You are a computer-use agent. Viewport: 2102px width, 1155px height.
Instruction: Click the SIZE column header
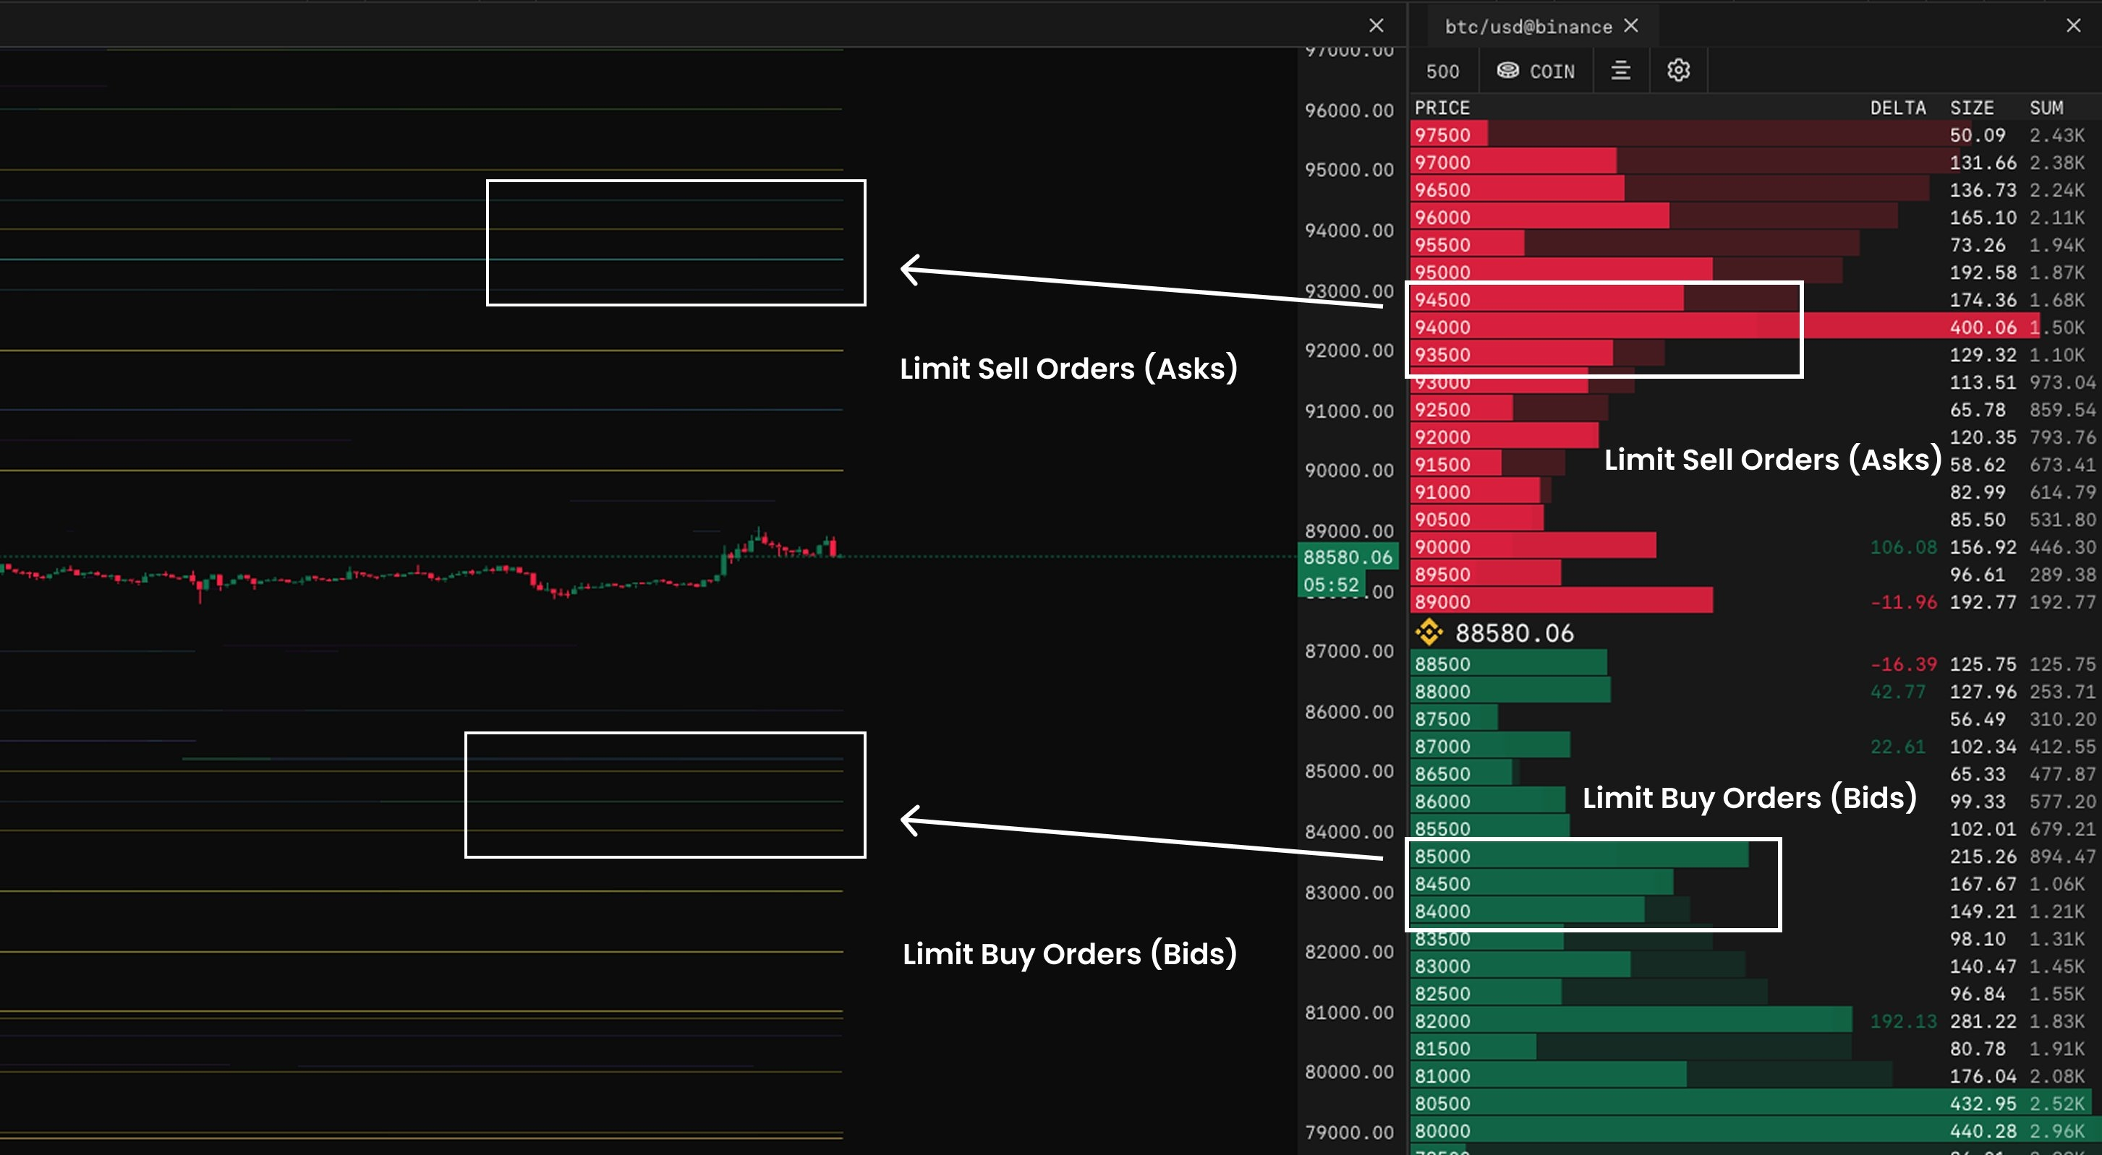pyautogui.click(x=1972, y=108)
